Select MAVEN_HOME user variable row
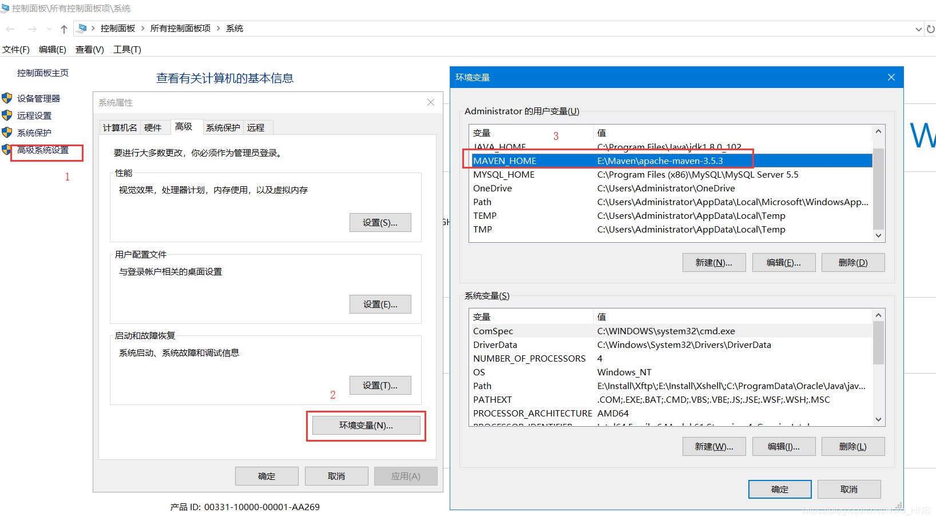This screenshot has height=521, width=936. pos(672,161)
